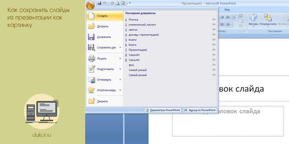
Task: Choose Открыть in the Office menu
Action: [x=105, y=26]
